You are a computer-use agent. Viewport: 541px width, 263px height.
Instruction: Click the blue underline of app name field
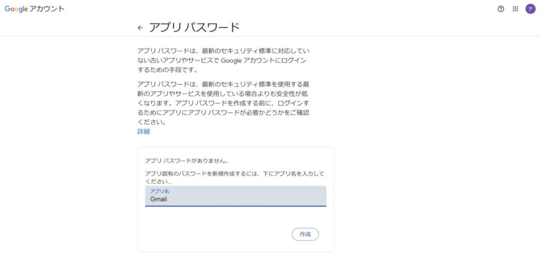coord(235,206)
